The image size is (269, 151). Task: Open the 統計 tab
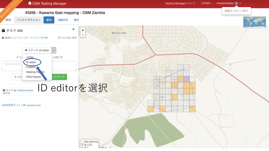76,20
